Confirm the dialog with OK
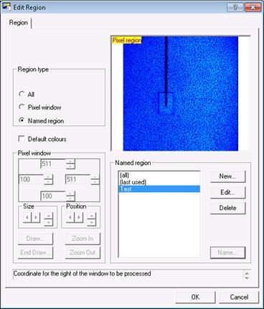The image size is (264, 309). (195, 297)
